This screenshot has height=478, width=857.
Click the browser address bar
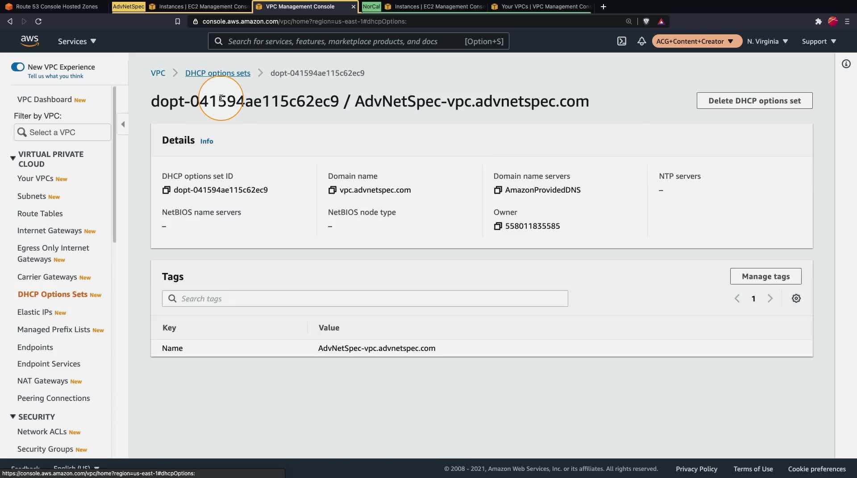pyautogui.click(x=406, y=21)
